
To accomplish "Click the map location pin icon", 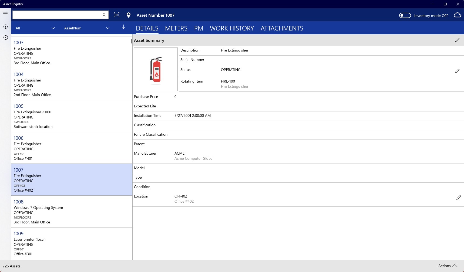I will tap(129, 15).
